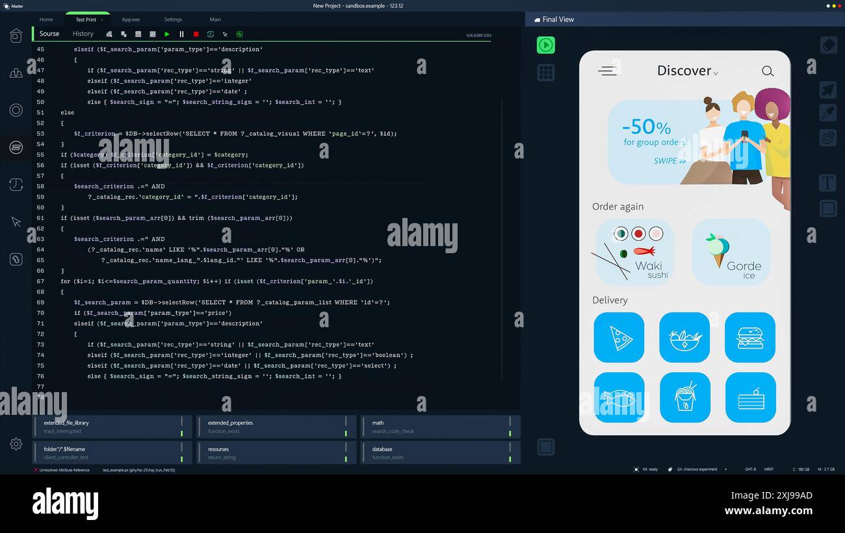
Task: Open the Waki sushi order card
Action: point(635,252)
